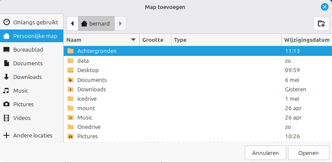The width and height of the screenshot is (332, 163).
Task: Click the Desktop folder icon in list
Action: (71, 70)
